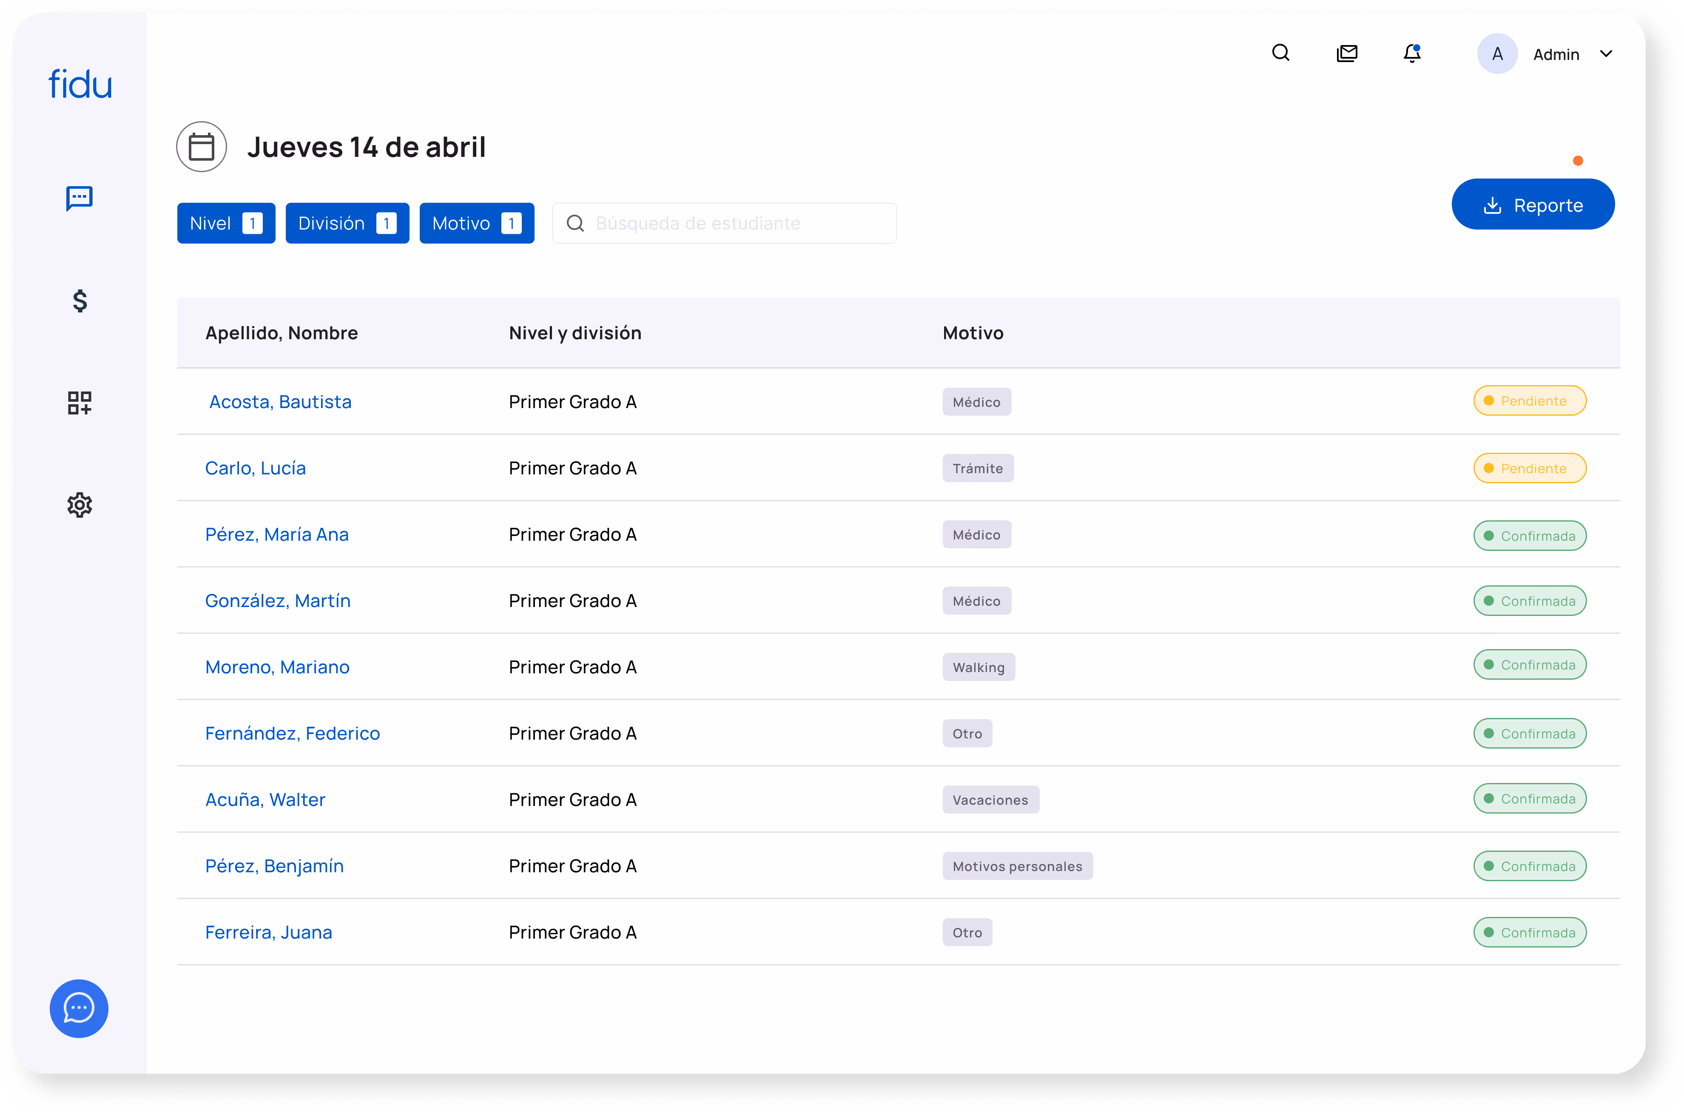Open notifications bell icon
This screenshot has width=1684, height=1112.
point(1411,53)
